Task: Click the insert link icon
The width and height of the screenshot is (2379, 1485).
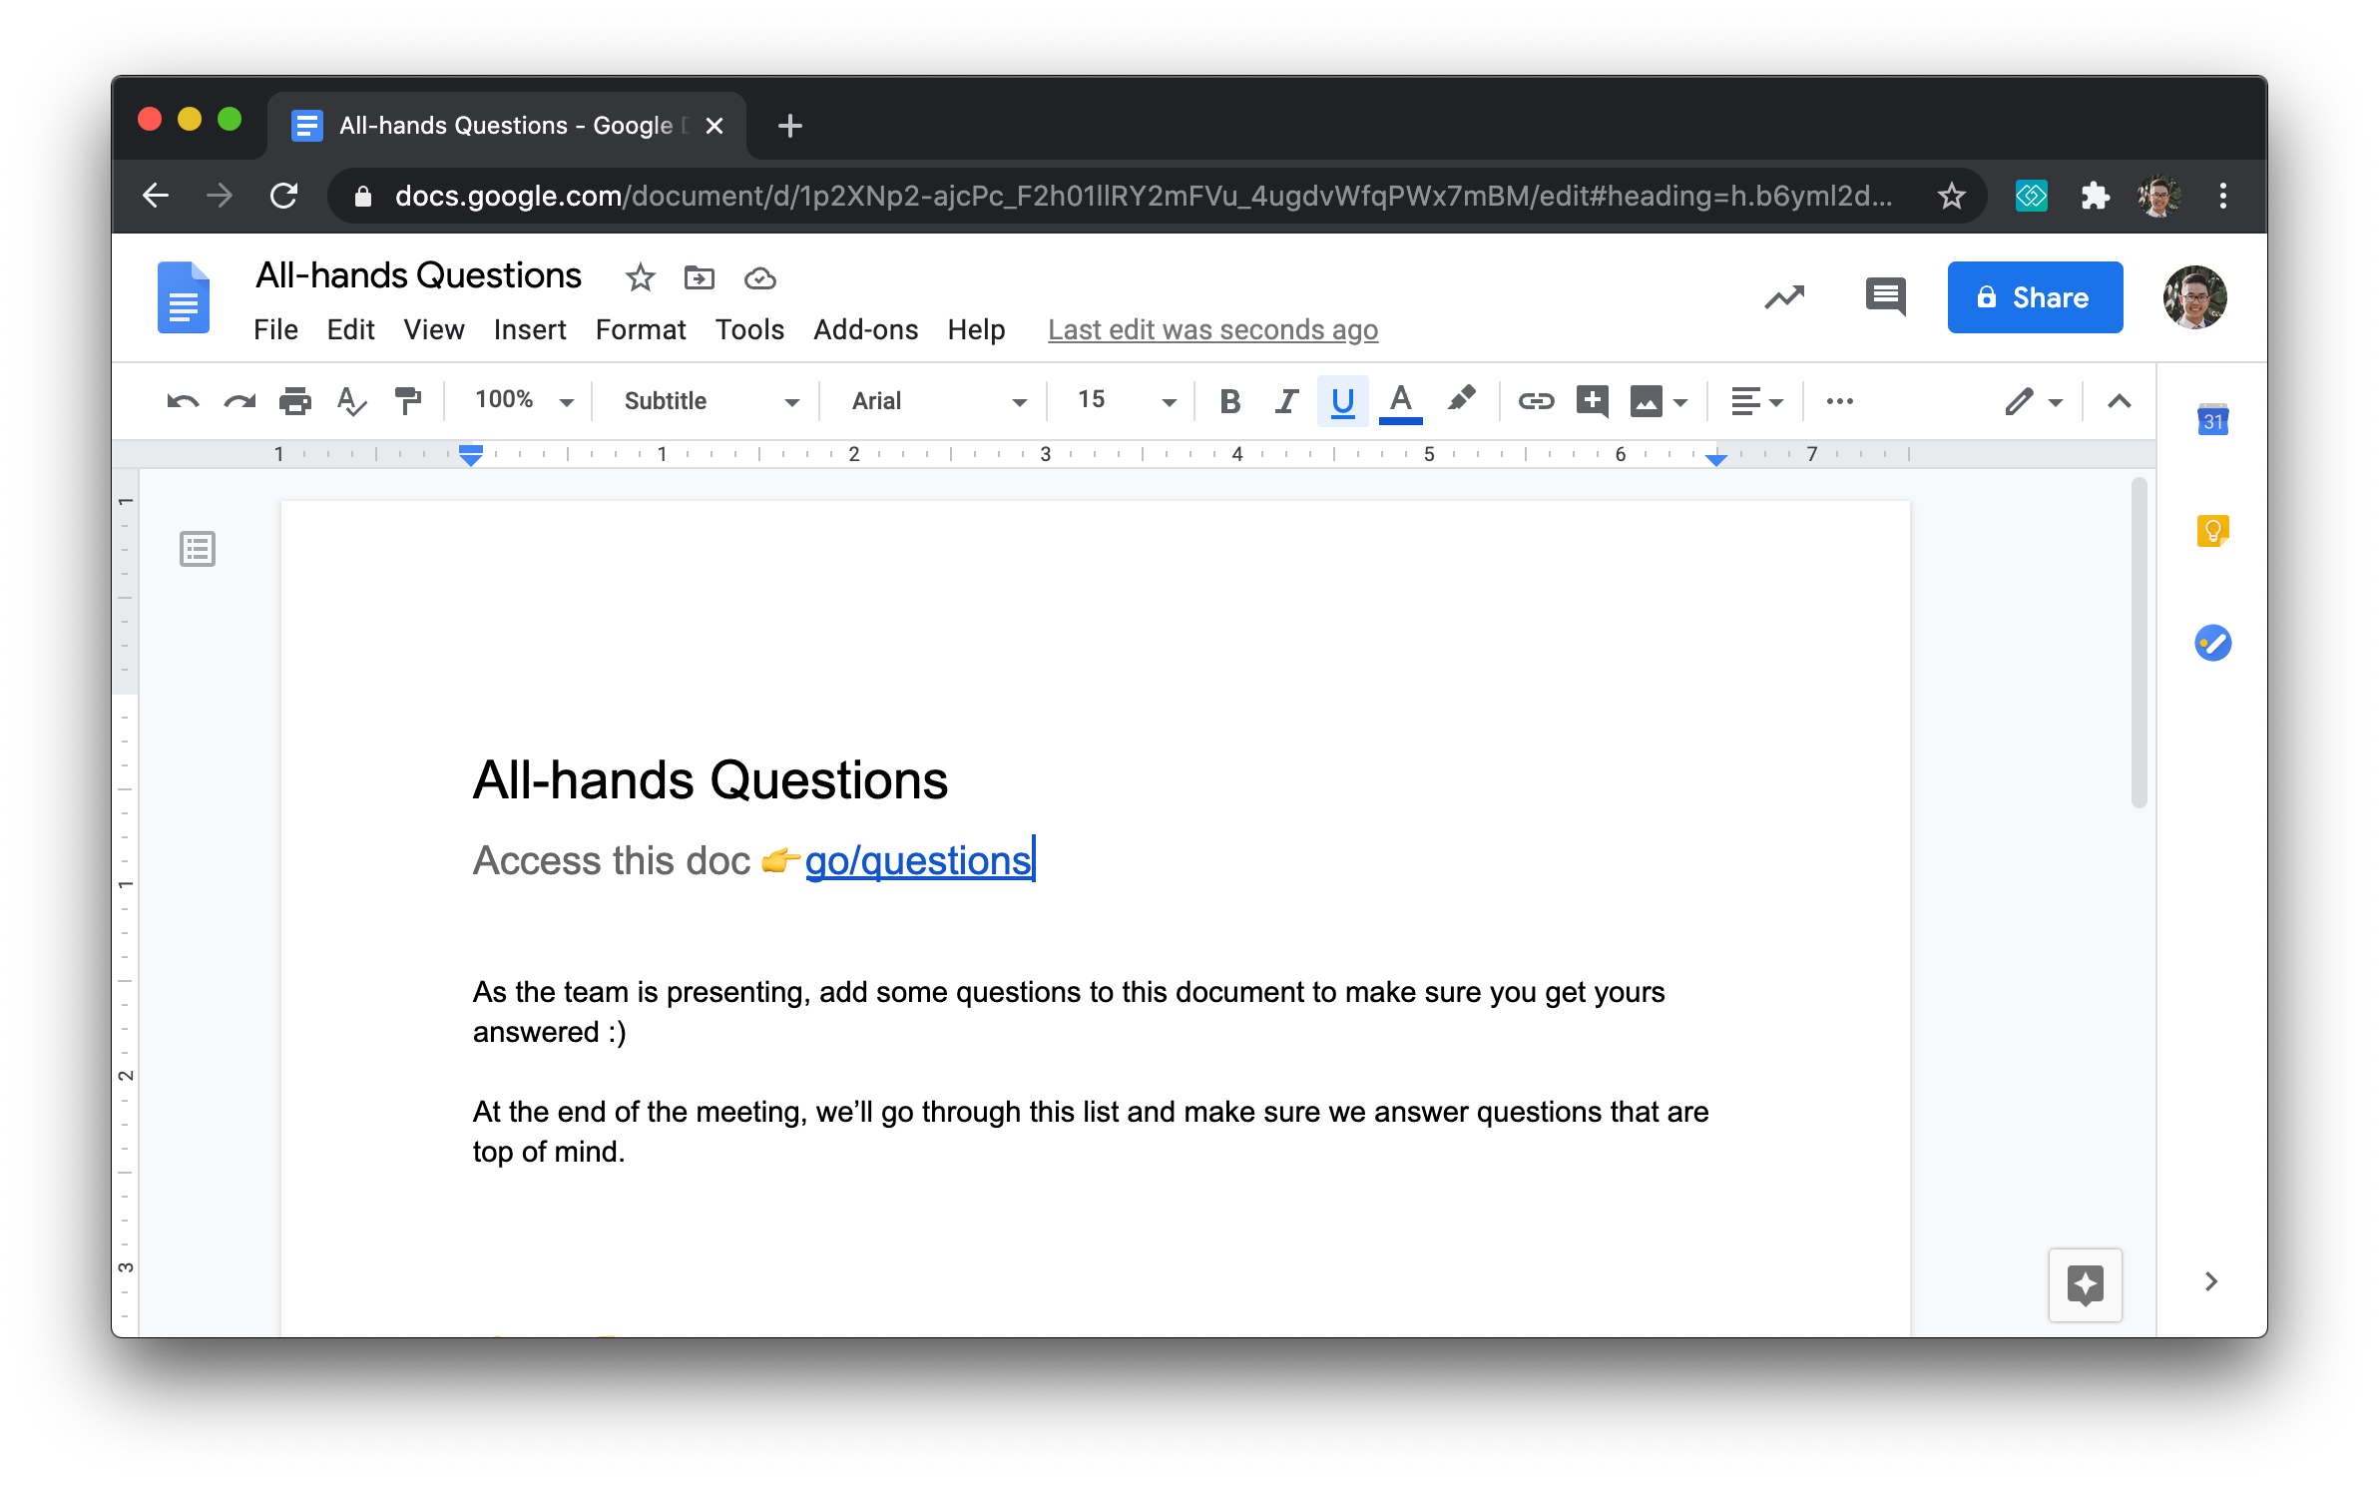Action: pos(1535,401)
